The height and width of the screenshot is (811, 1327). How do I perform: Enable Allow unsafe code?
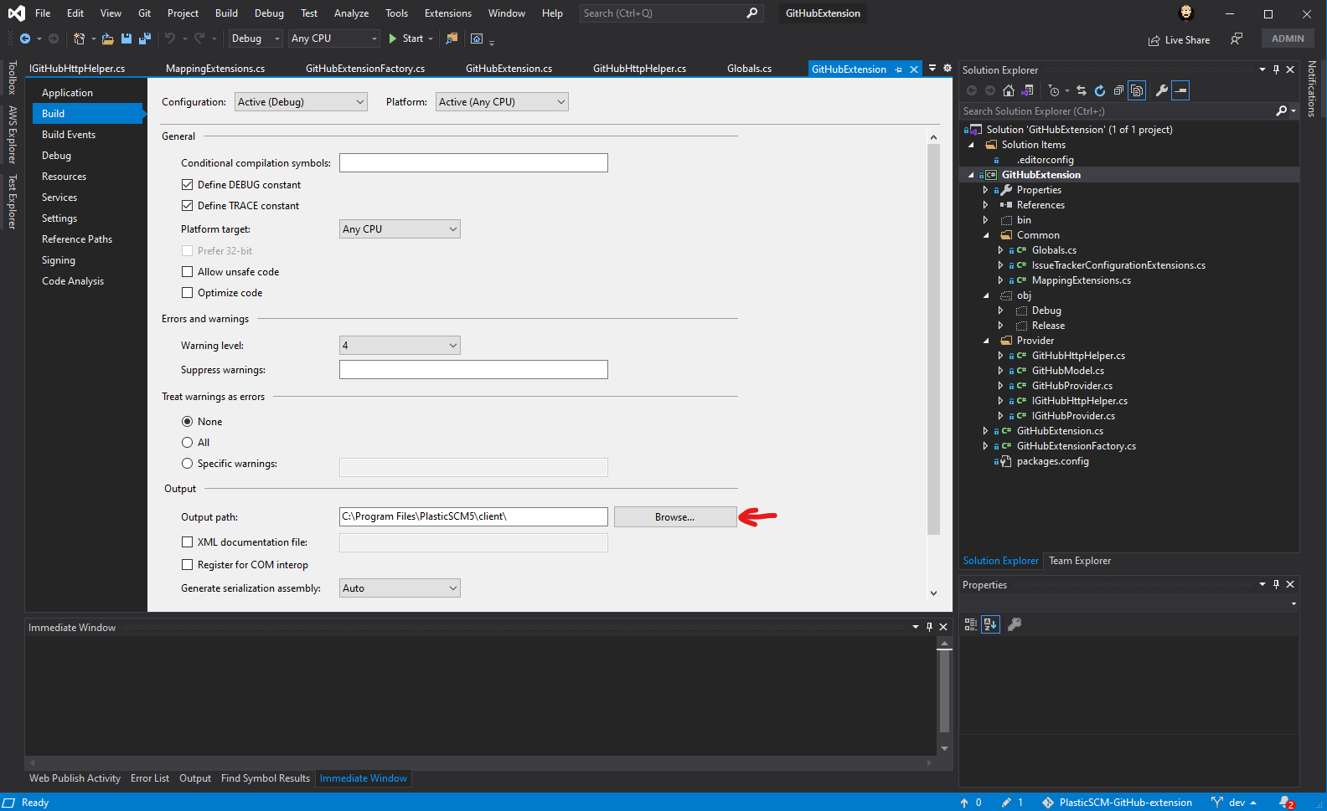coord(187,271)
